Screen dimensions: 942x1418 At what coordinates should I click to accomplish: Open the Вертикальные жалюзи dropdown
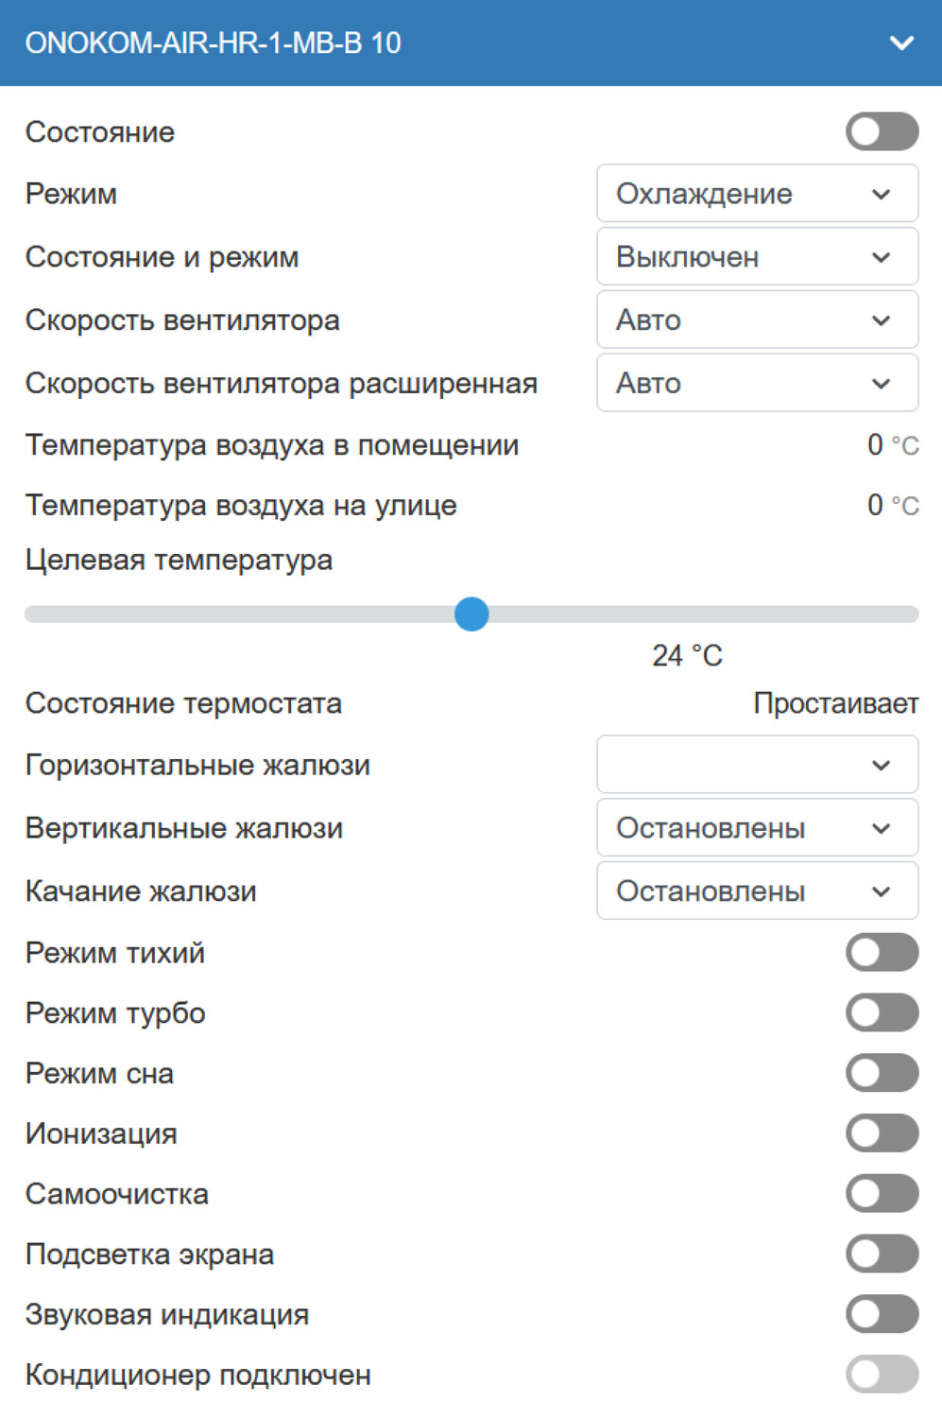coord(757,828)
